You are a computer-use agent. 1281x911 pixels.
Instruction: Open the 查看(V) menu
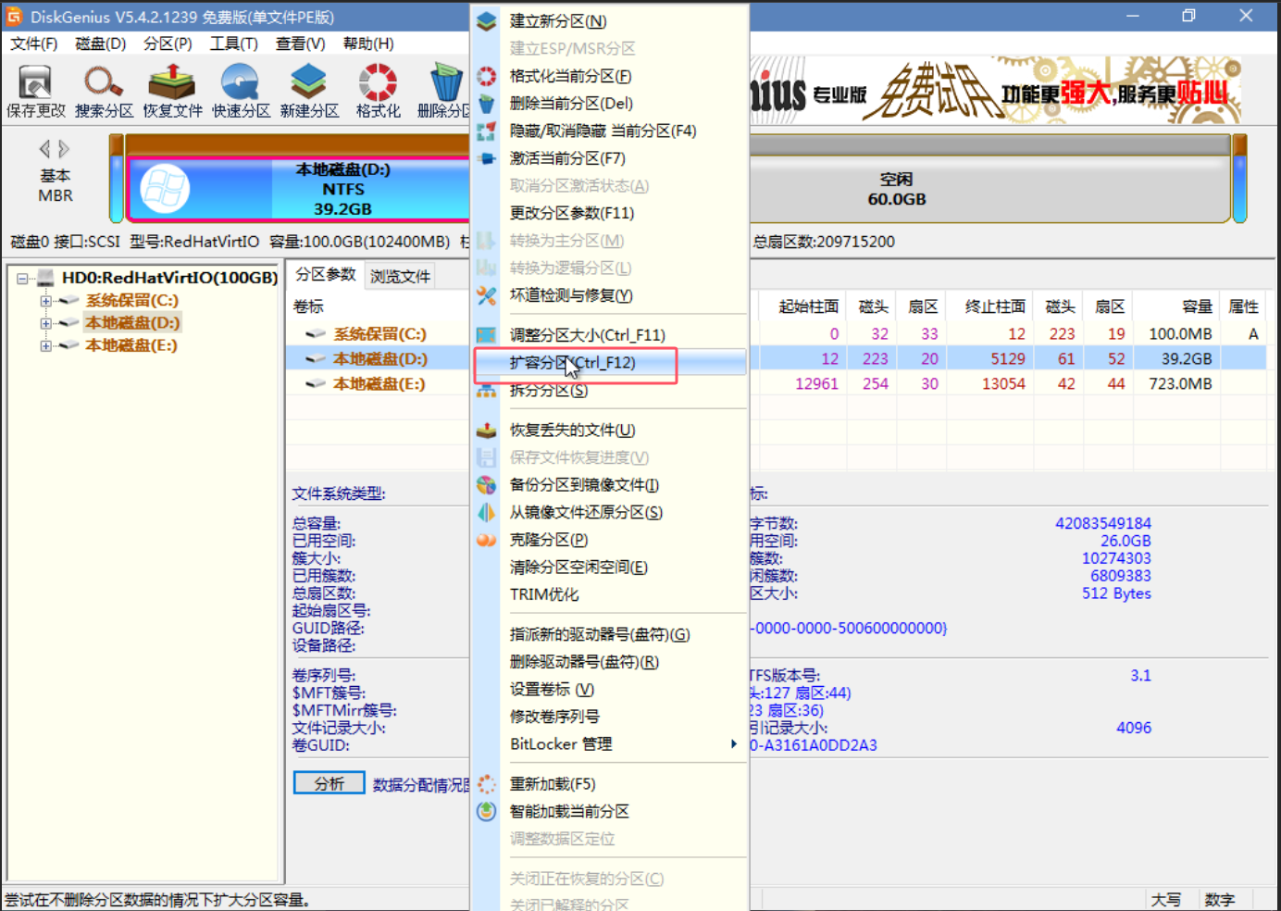tap(300, 44)
